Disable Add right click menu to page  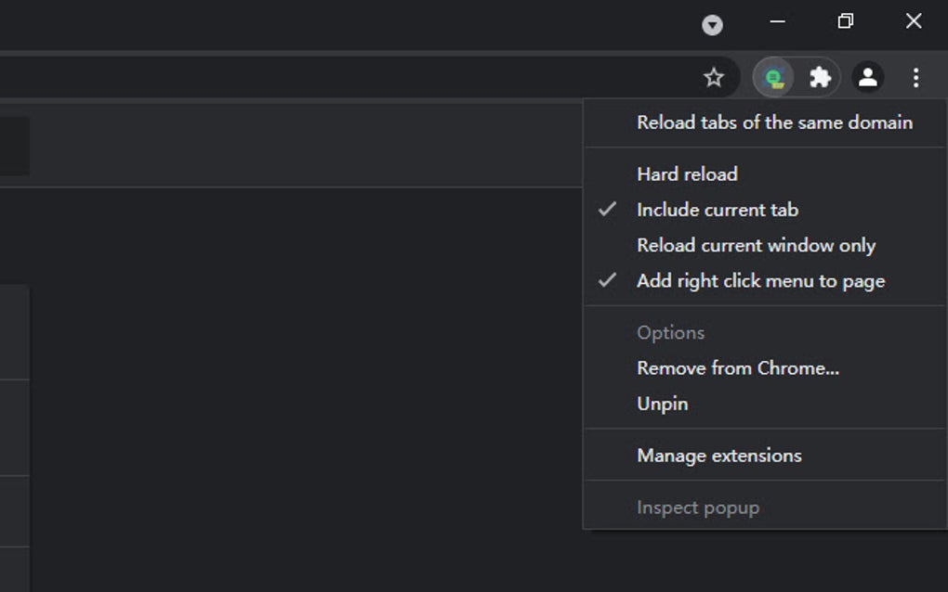pos(760,280)
